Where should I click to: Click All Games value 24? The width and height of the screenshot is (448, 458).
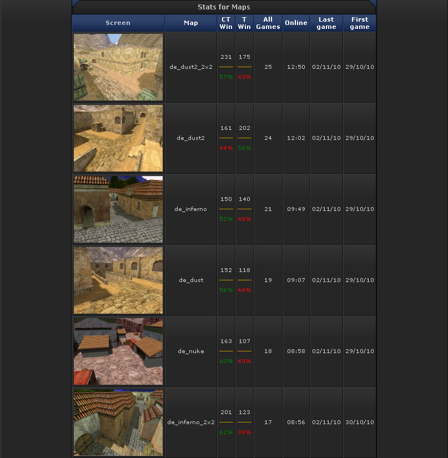point(268,138)
